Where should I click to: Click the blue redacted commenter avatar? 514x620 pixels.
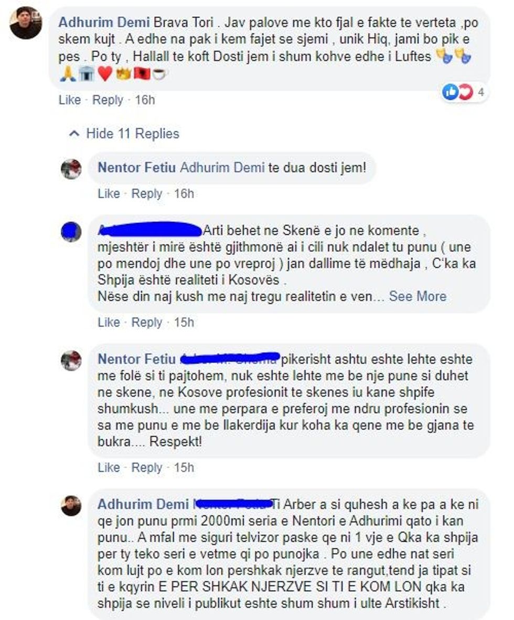[71, 232]
